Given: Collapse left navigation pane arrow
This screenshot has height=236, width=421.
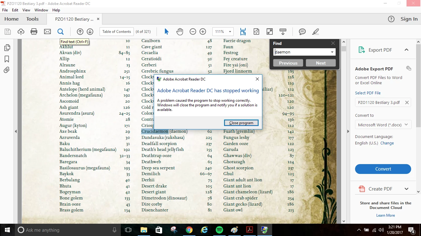Looking at the screenshot, I should [x=16, y=131].
